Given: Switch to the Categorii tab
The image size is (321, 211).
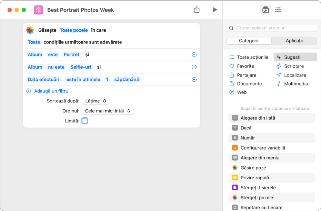Looking at the screenshot, I should 249,41.
